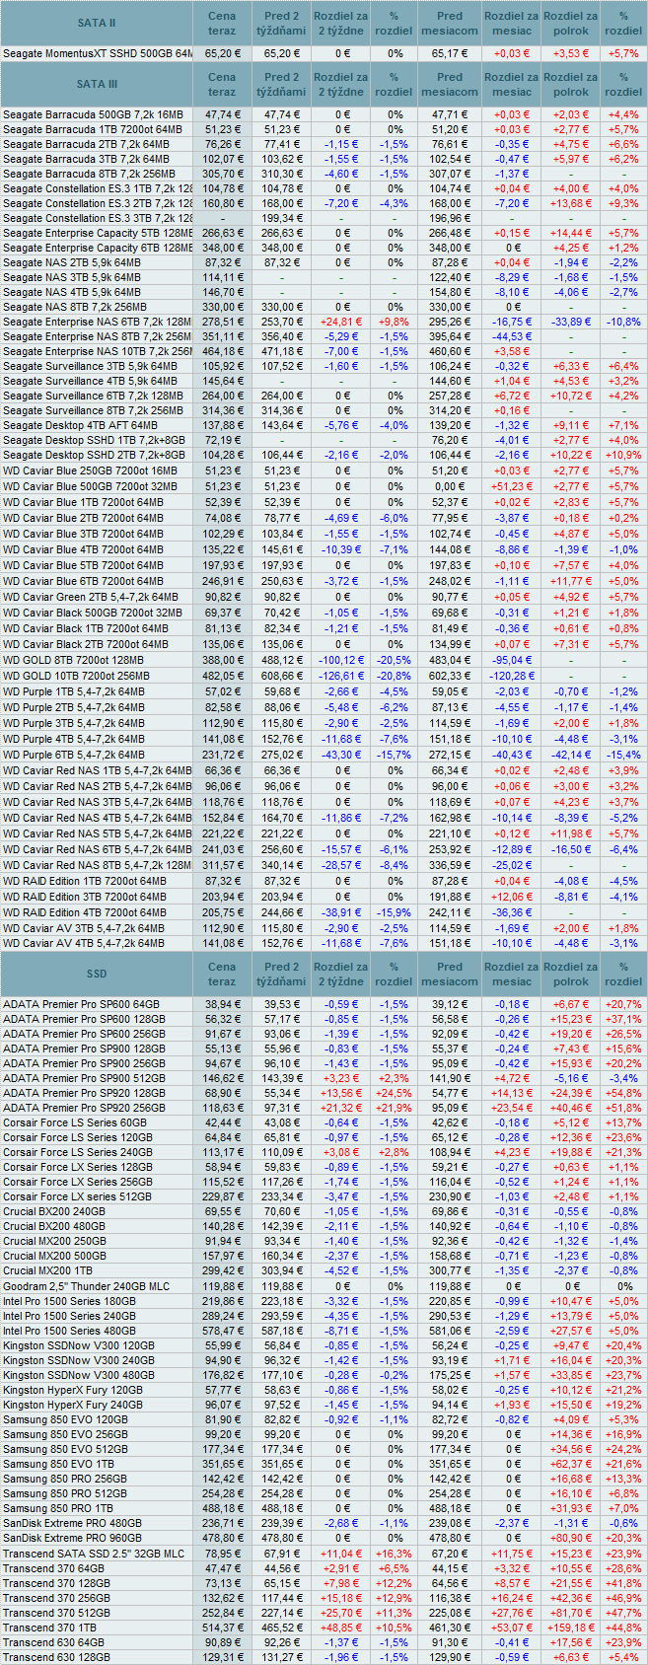Click the SSD section header
Screen dimensions: 648x1665
(97, 974)
